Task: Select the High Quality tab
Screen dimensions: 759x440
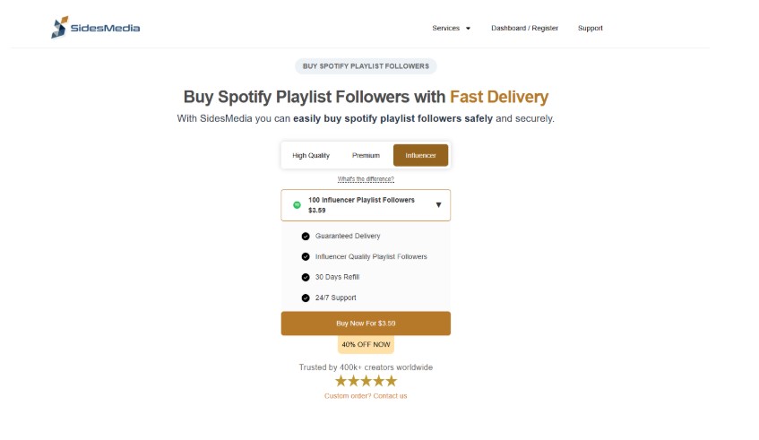Action: (x=311, y=156)
